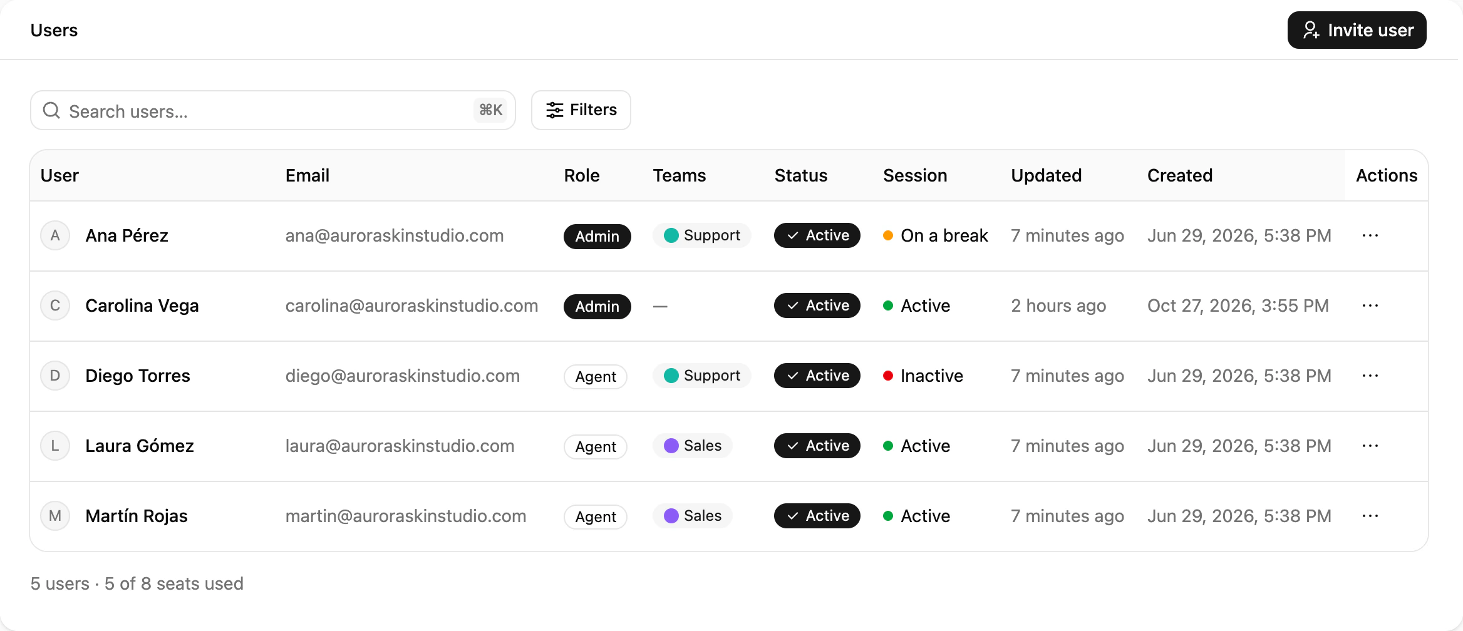
Task: Sort by the Session column header
Action: pos(915,175)
